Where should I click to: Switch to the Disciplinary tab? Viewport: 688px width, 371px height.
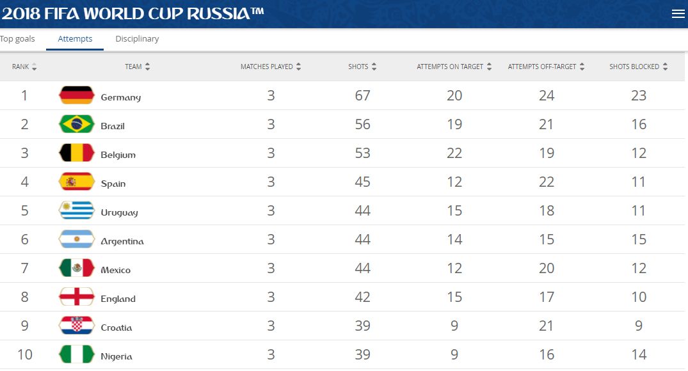pyautogui.click(x=137, y=39)
